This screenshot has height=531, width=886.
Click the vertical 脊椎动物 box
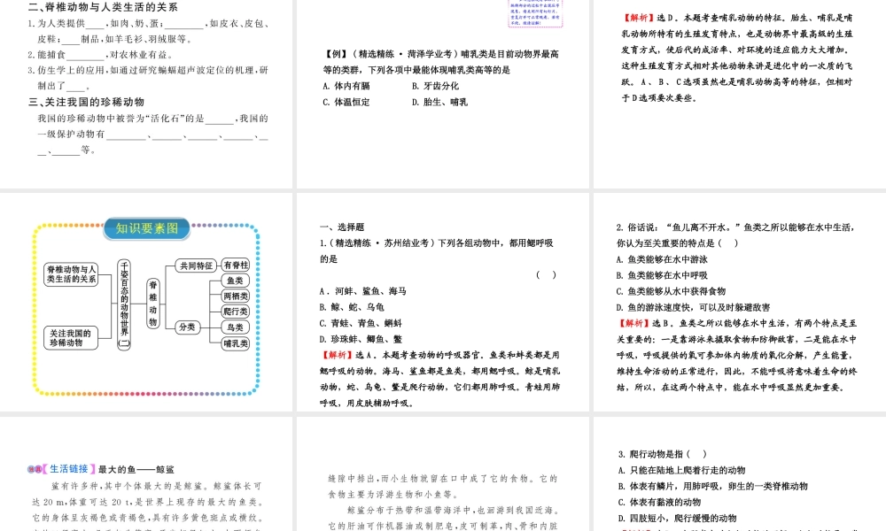pos(153,303)
